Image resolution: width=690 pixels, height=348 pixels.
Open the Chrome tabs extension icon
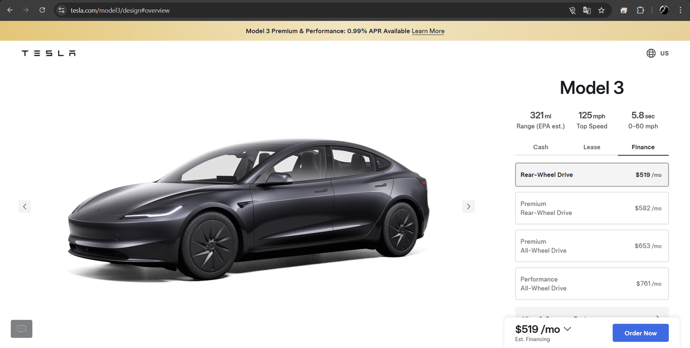click(x=624, y=10)
